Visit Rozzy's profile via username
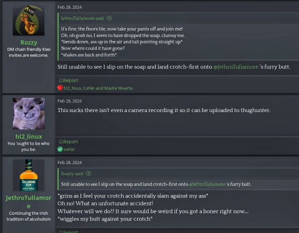Screen dimensions: 299x233 [29, 42]
